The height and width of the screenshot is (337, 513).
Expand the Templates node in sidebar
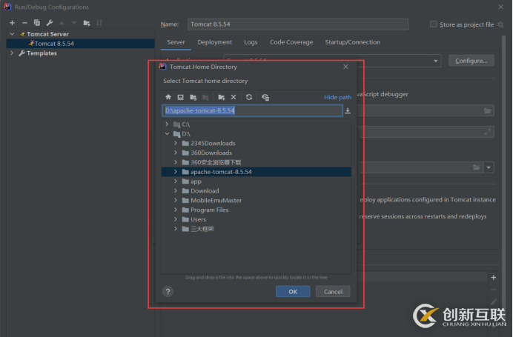click(x=12, y=53)
